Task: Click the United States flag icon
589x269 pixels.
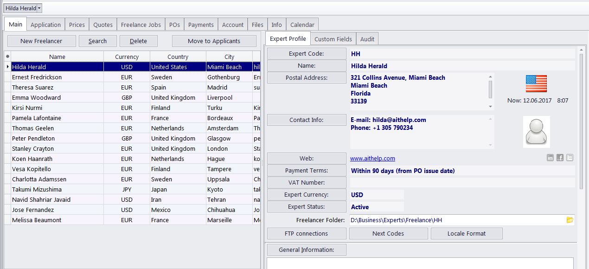Action: pos(536,84)
